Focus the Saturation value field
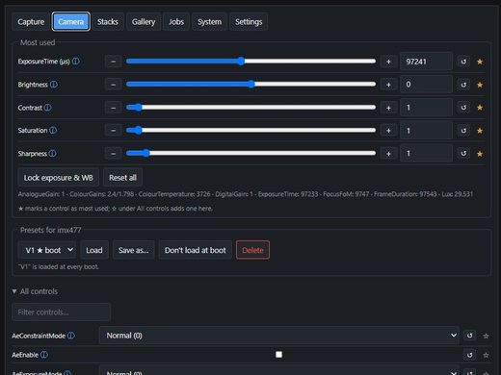This screenshot has width=501, height=375. 426,131
